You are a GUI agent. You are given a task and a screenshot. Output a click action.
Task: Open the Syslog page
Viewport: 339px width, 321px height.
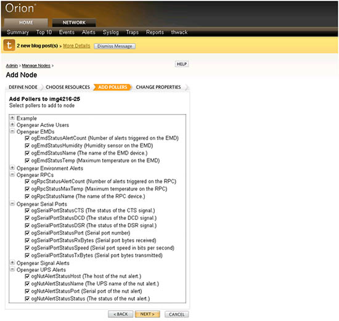coord(111,32)
